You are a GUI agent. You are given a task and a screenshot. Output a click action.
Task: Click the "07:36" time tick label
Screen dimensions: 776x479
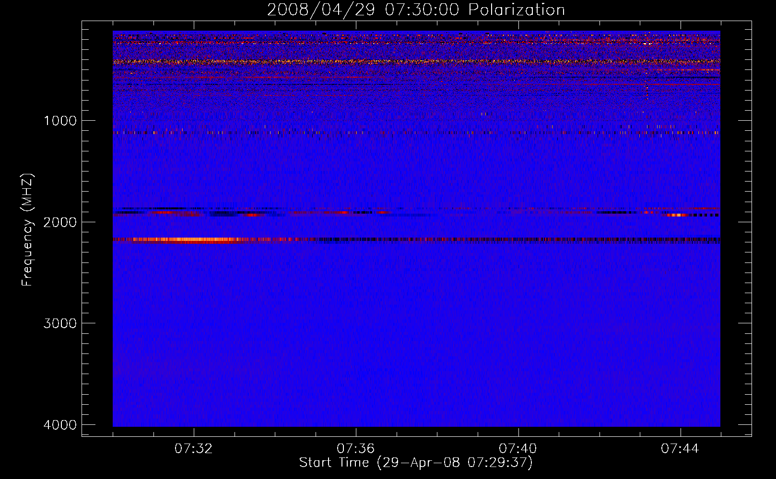pyautogui.click(x=356, y=449)
